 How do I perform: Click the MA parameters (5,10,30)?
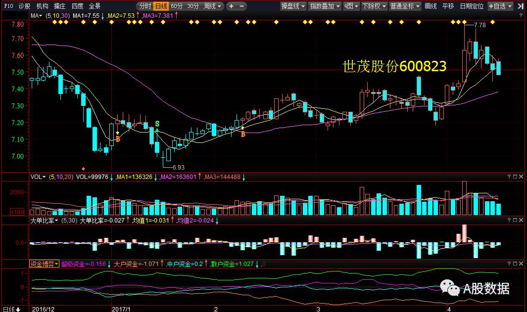[x=58, y=16]
